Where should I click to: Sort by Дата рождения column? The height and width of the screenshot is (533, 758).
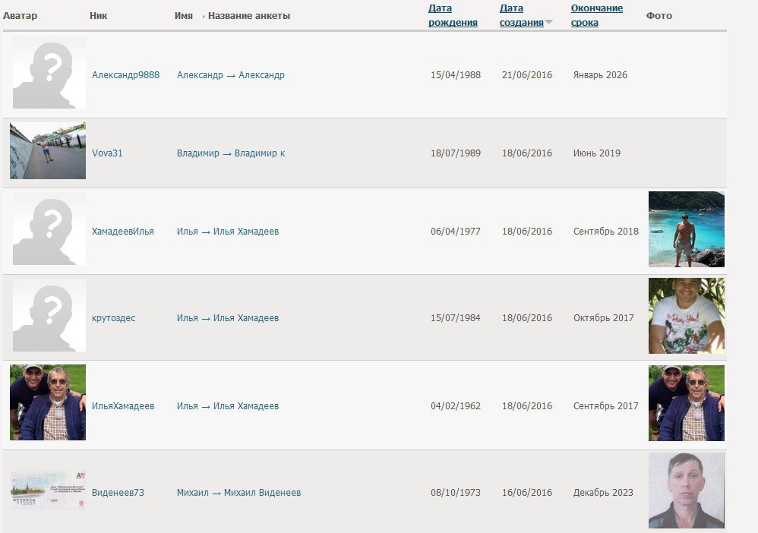click(x=453, y=15)
